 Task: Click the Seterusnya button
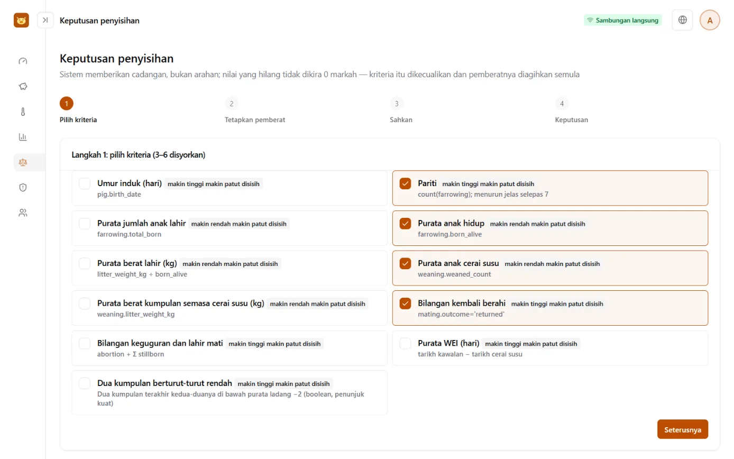(x=682, y=429)
